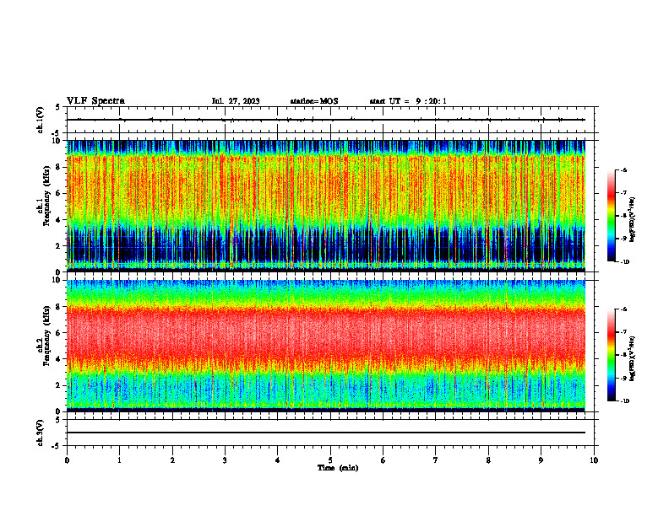The width and height of the screenshot is (669, 516).
Task: Click time axis tick label "3"
Action: tap(225, 460)
